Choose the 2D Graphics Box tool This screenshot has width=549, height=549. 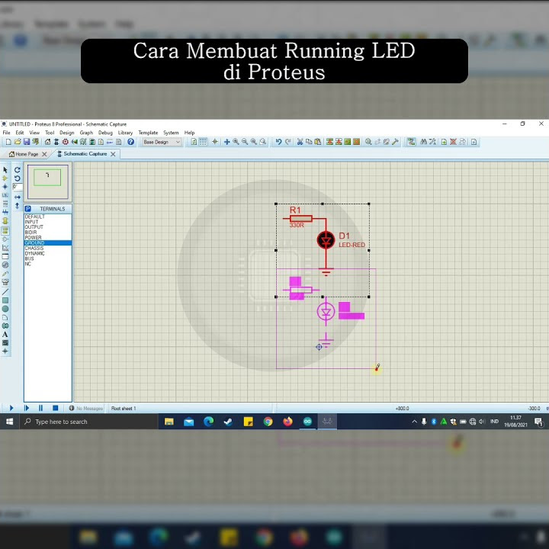[x=5, y=300]
